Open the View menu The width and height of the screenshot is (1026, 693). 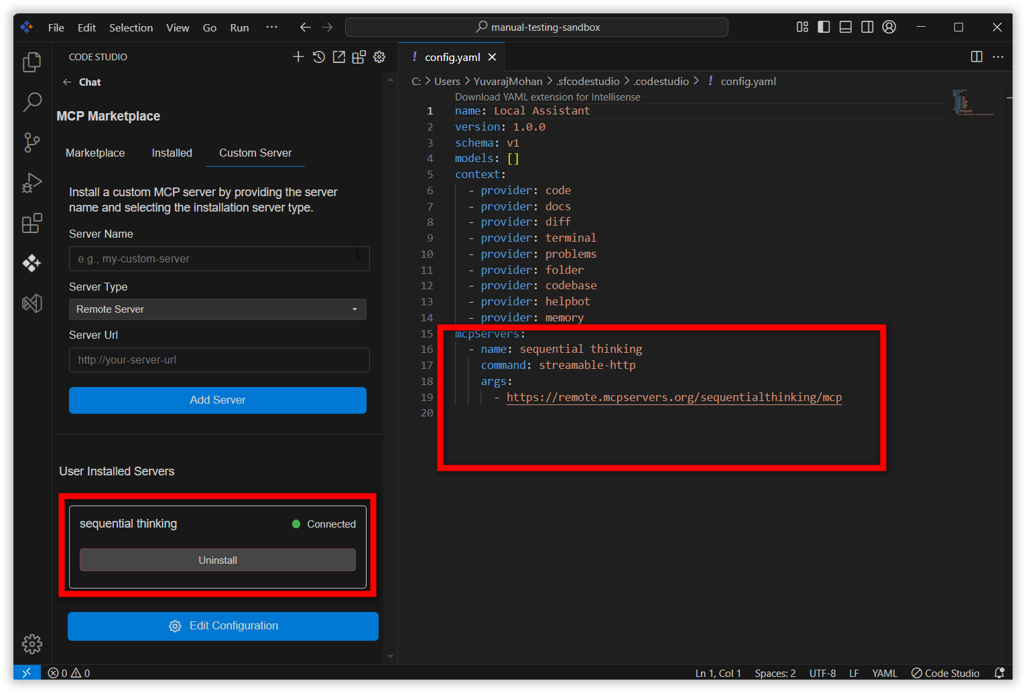click(178, 27)
